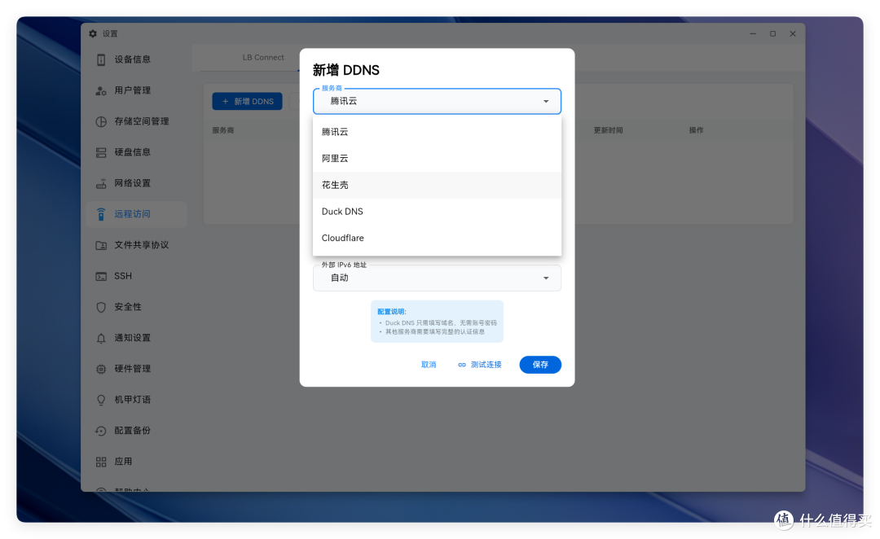Open the 外部 IPv6 地址 dropdown
The image size is (880, 539).
click(437, 278)
